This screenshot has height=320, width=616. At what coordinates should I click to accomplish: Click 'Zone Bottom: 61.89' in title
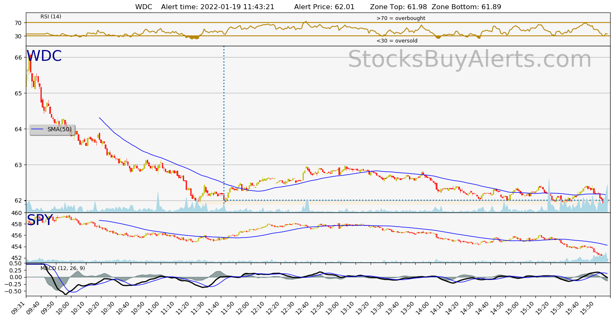click(466, 7)
